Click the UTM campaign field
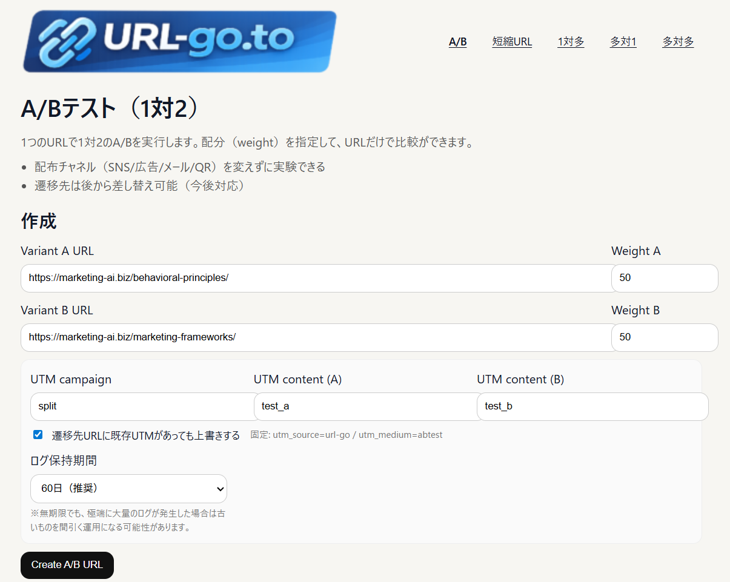 (142, 406)
